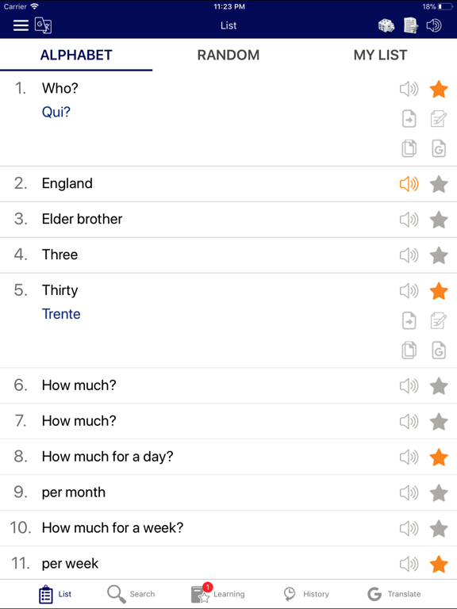Switch to the MY LIST tab
457x609 pixels.
pyautogui.click(x=381, y=56)
